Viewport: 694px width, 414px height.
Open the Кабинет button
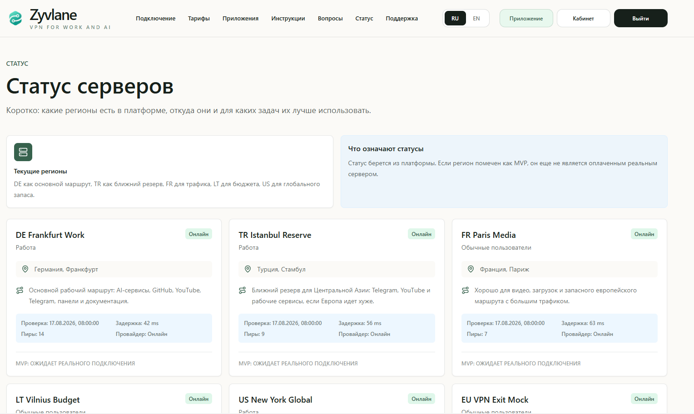[584, 18]
